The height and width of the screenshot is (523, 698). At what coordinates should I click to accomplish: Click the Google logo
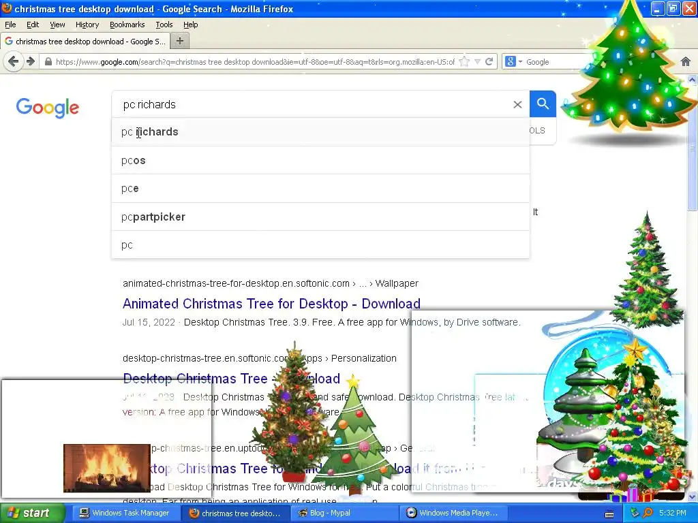pos(48,108)
